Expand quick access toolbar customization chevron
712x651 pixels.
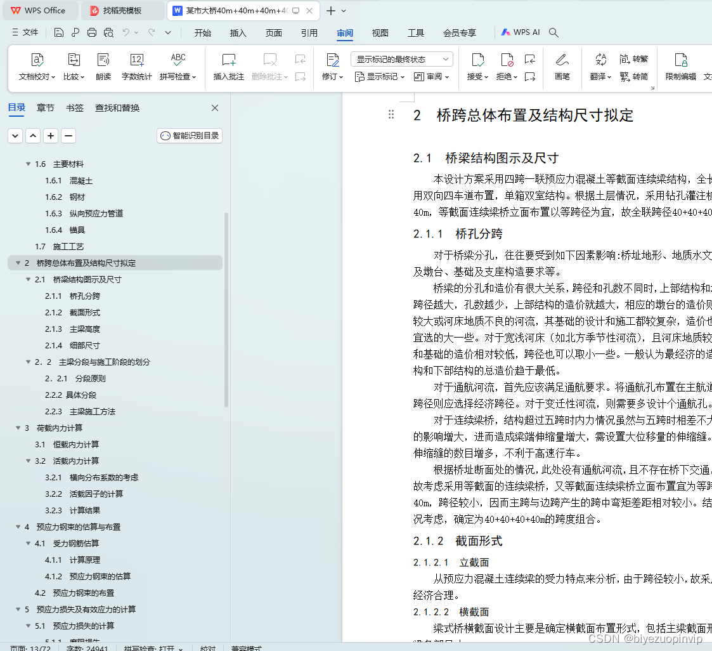click(168, 32)
